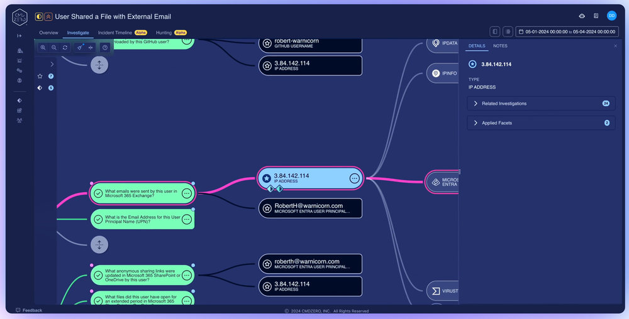Screen dimensions: 629x319
Task: Click the VirusTotal integration node
Action: pos(442,291)
